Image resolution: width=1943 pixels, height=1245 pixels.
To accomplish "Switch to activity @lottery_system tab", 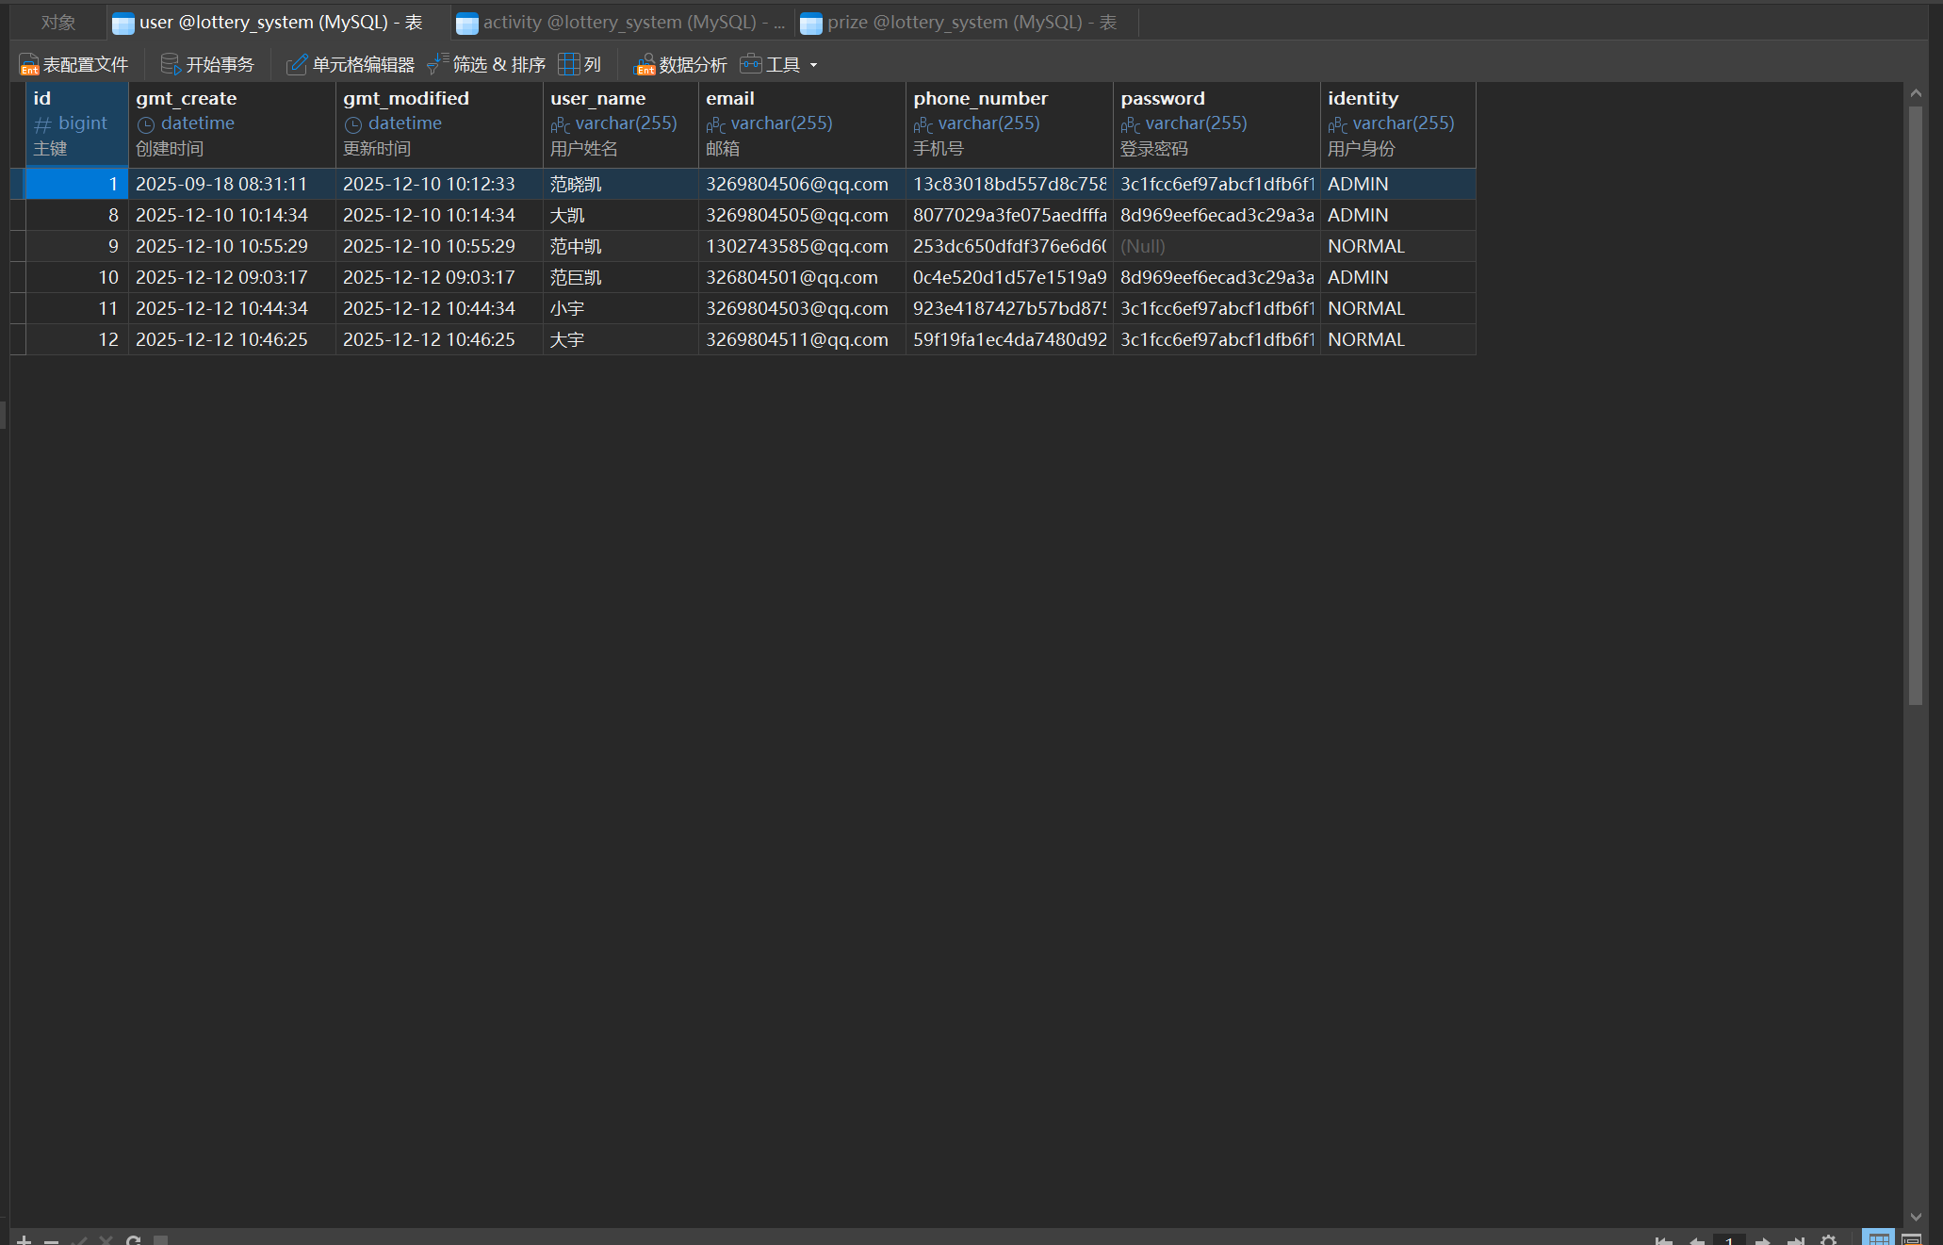I will tap(622, 23).
